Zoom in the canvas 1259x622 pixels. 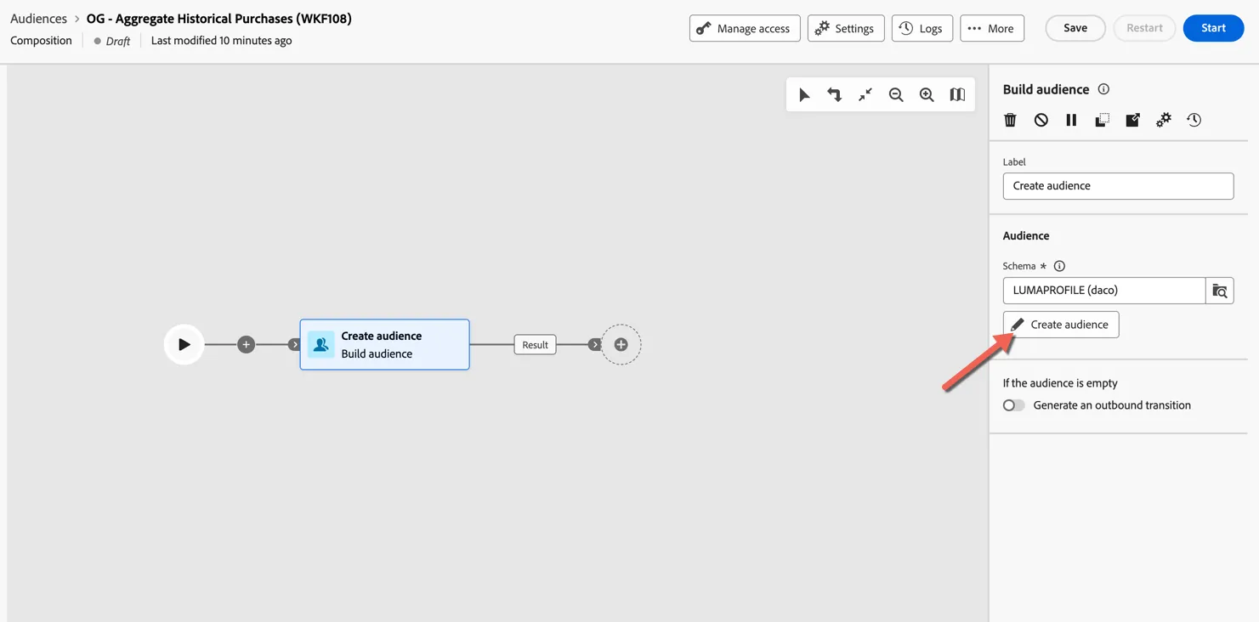click(x=927, y=95)
